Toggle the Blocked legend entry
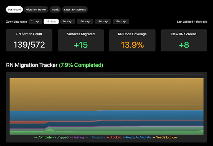The image size is (213, 146). click(114, 137)
